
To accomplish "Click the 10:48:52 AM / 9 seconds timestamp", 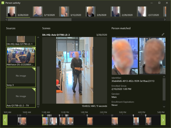I will point(94,106).
